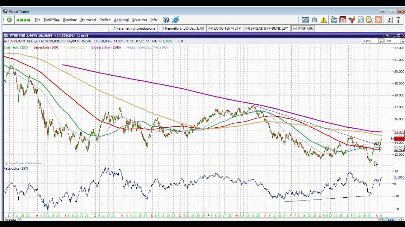
Task: Click the pin icon in chart title bar
Action: (387, 35)
